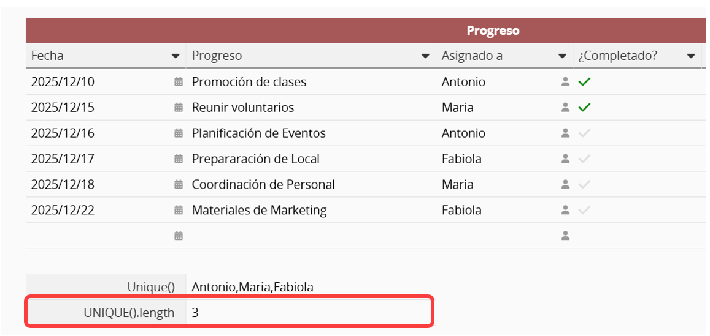This screenshot has height=336, width=710.
Task: Click person icon in empty bottom row
Action: tap(566, 236)
